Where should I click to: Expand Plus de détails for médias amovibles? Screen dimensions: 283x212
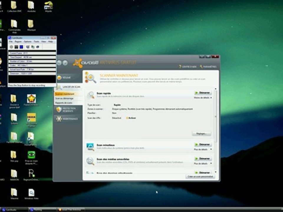tap(203, 163)
